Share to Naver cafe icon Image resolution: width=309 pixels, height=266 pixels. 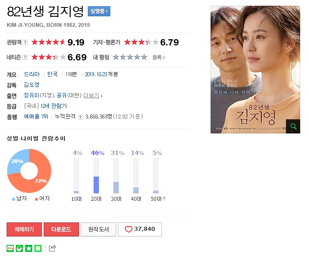19,248
